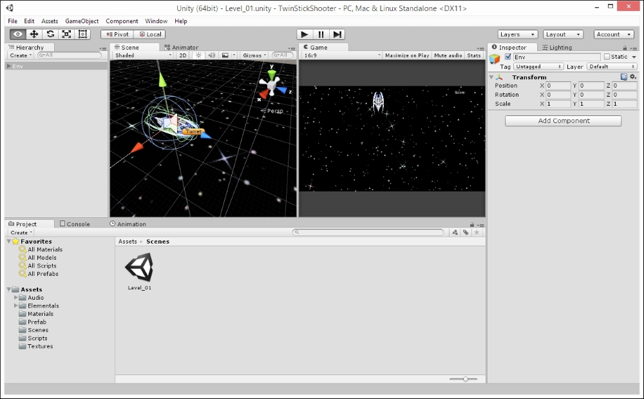
Task: Select the Scale tool
Action: tap(66, 34)
